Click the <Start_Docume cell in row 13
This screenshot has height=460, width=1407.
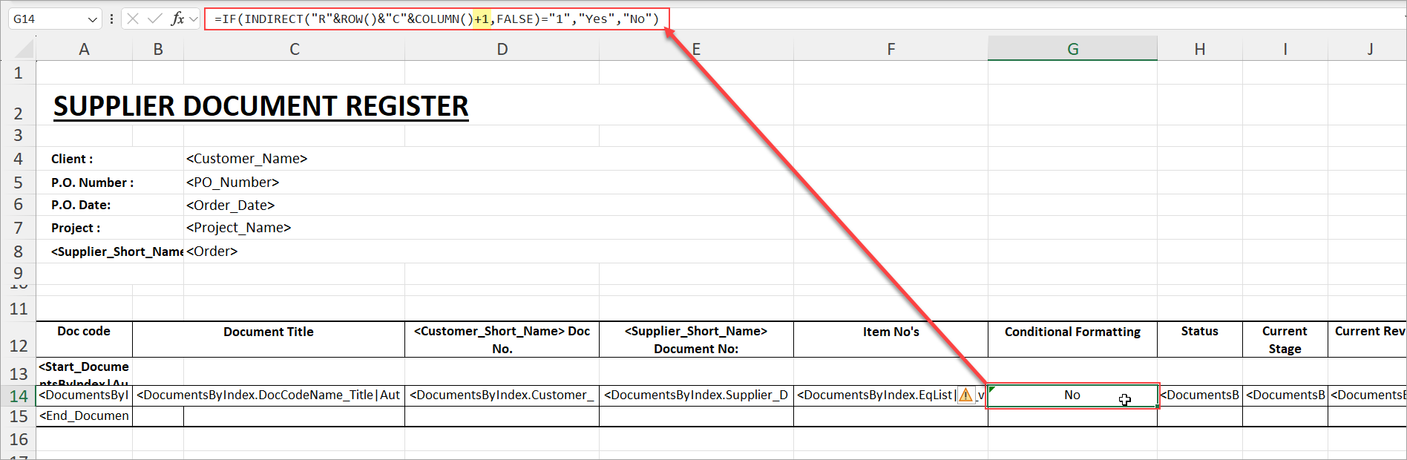[x=84, y=371]
